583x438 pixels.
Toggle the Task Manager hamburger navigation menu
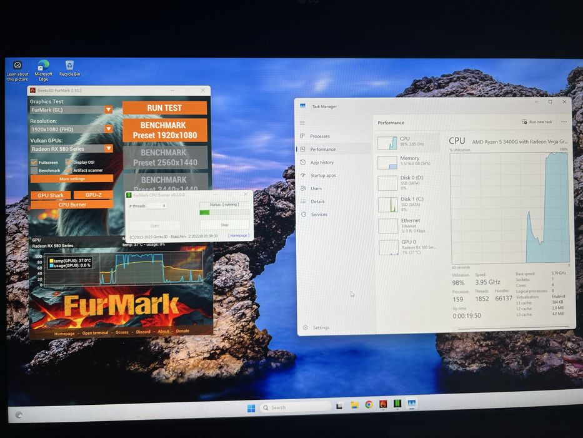click(x=302, y=123)
